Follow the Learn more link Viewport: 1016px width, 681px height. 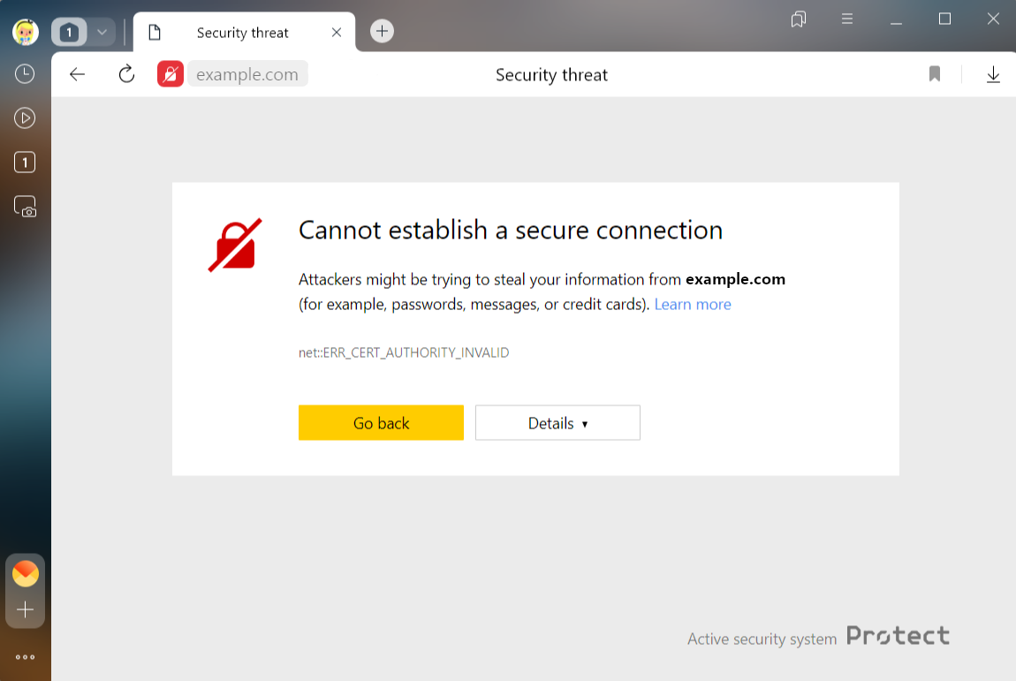pyautogui.click(x=693, y=305)
